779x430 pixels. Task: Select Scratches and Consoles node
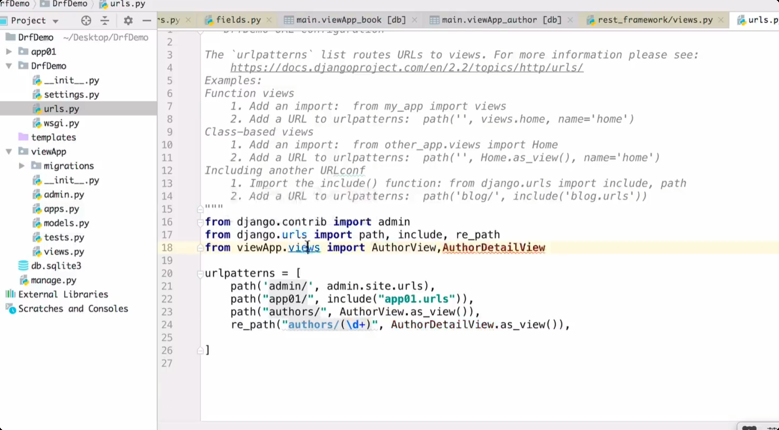point(73,309)
